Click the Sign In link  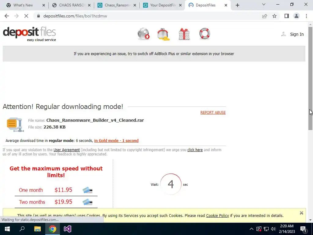click(296, 34)
